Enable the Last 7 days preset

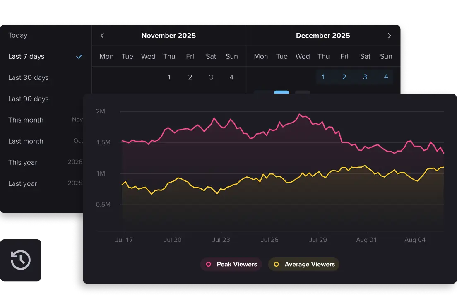coord(26,57)
